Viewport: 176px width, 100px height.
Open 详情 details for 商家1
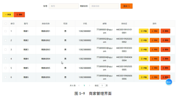144,31
